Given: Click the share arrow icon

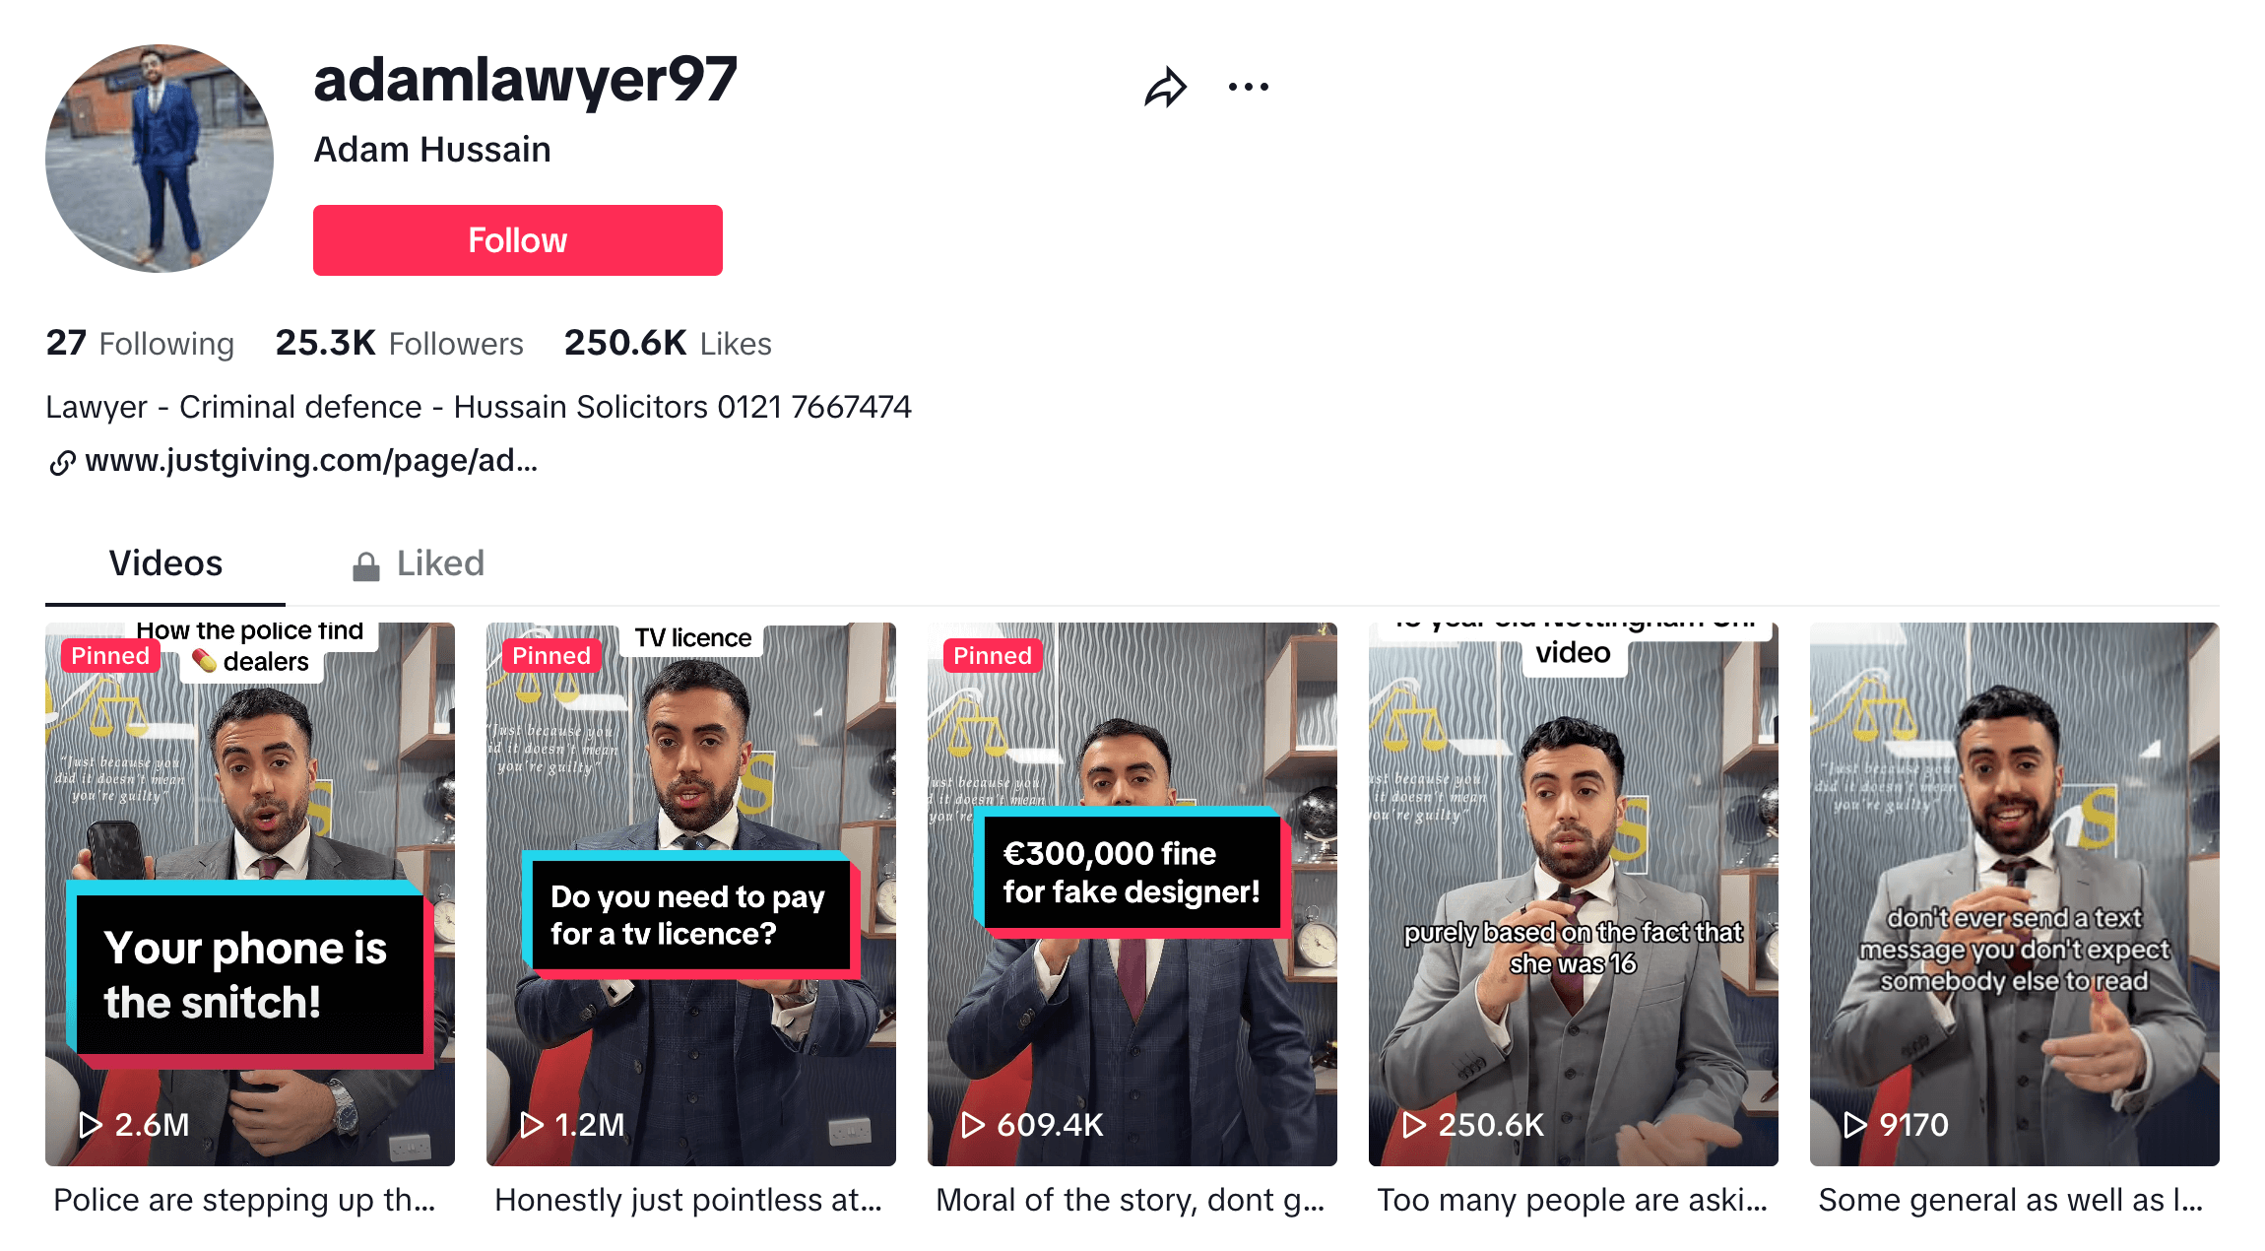Looking at the screenshot, I should [x=1166, y=87].
